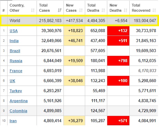Click USA's yellow +18,823 new cases cell
The height and width of the screenshot is (127, 159).
(x=74, y=31)
